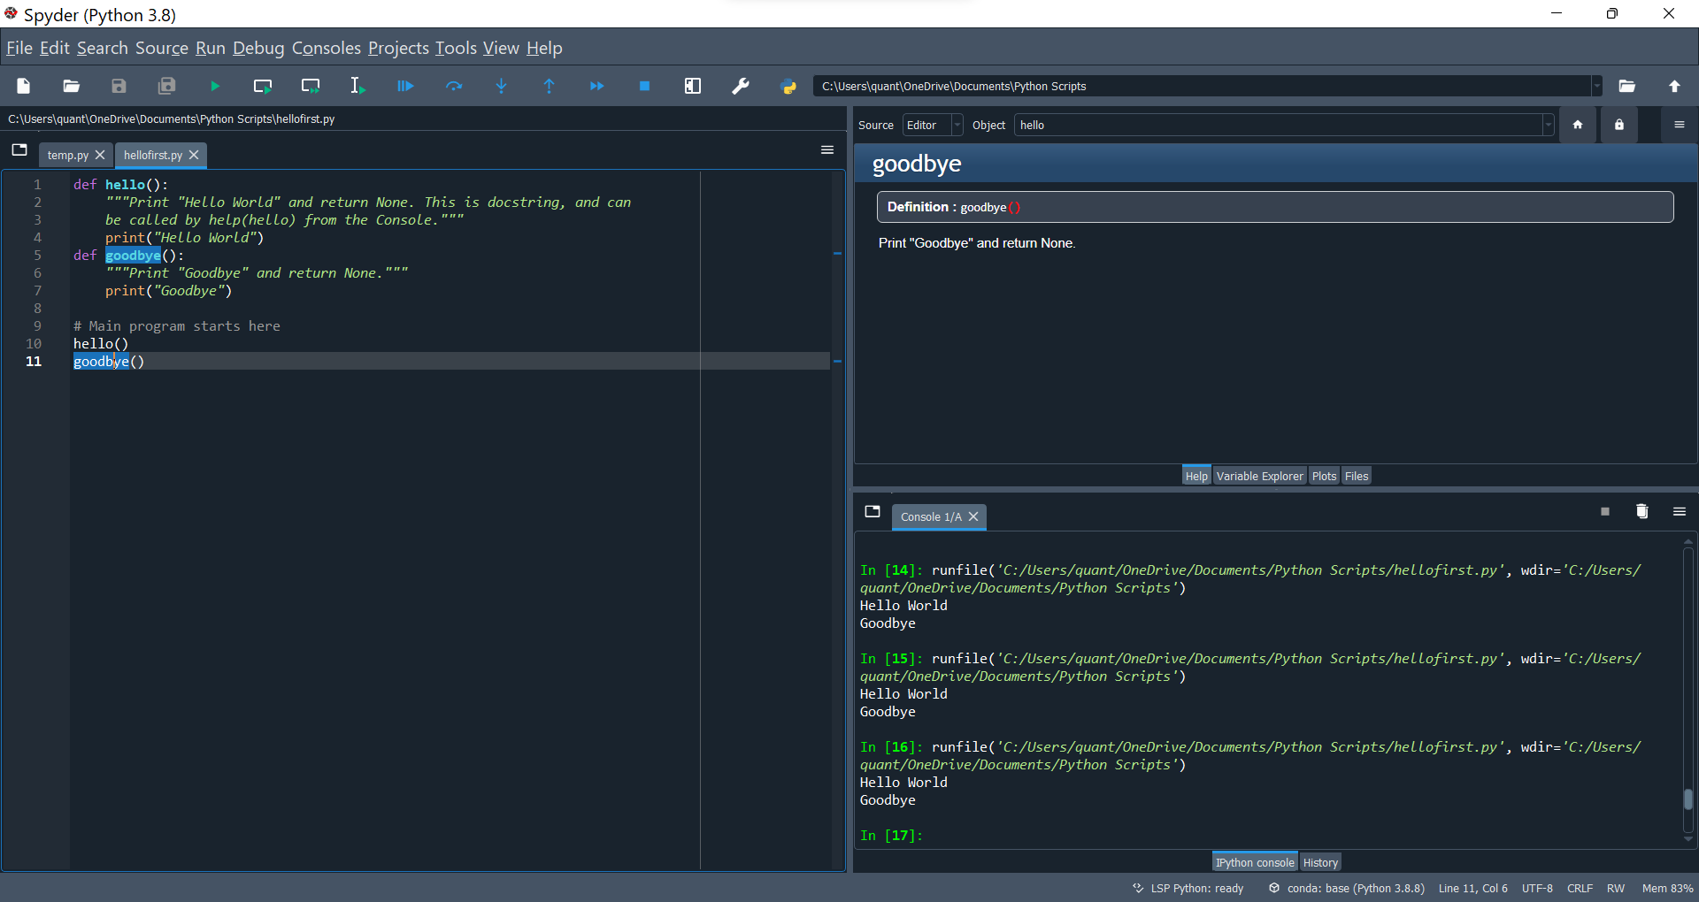Image resolution: width=1699 pixels, height=902 pixels.
Task: Open the Projects menu
Action: 398,48
